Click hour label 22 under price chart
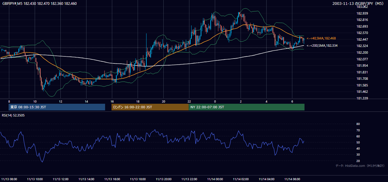Screen dimensions: 388x182 (x=189, y=101)
